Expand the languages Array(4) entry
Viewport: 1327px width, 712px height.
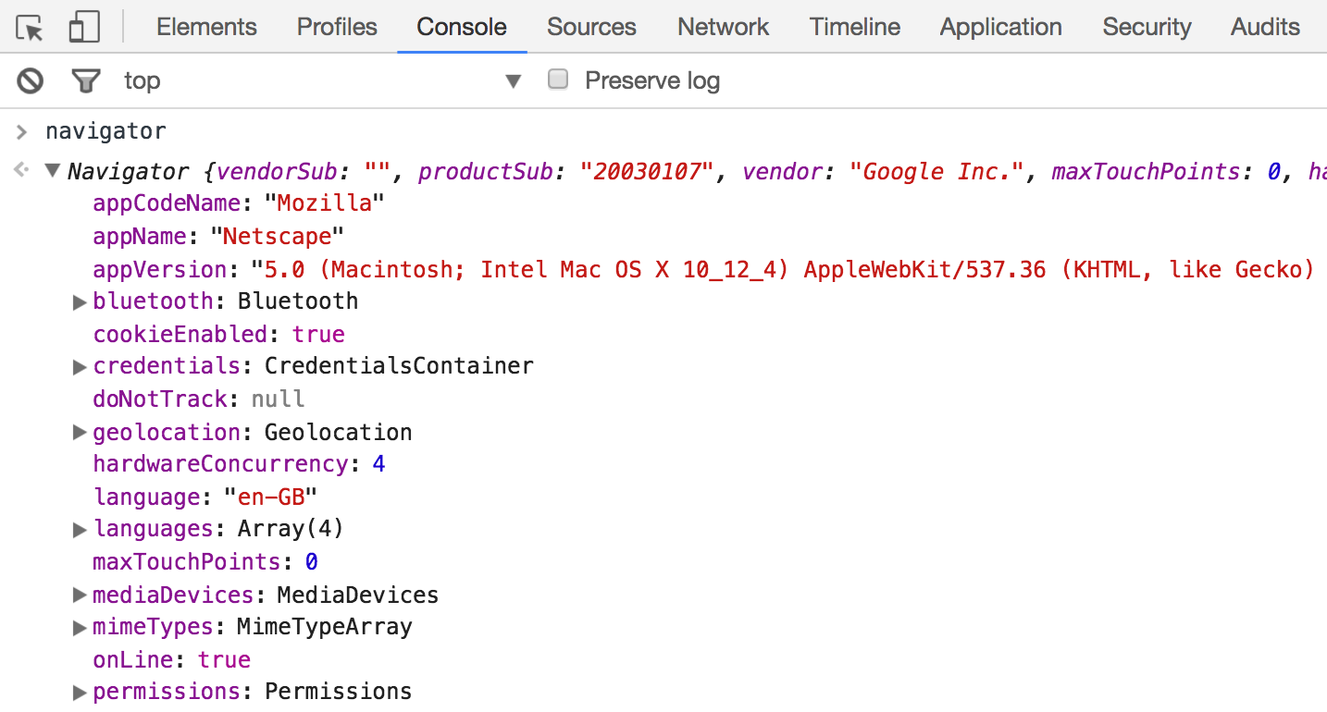(x=80, y=530)
